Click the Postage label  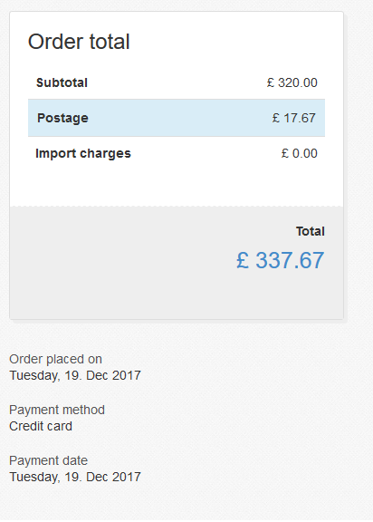tap(62, 118)
